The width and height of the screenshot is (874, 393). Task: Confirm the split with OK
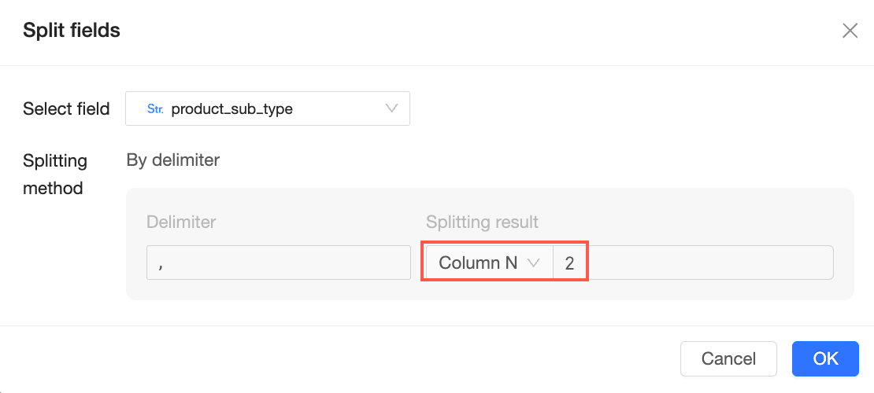coord(825,358)
